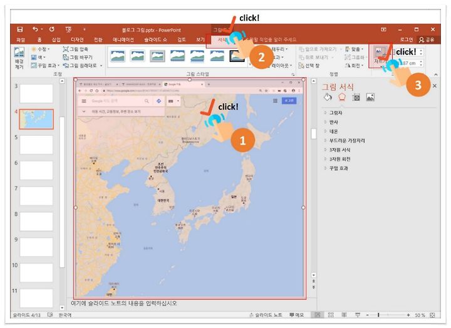Open Fill & Line tab in 그림 서식 pane
This screenshot has height=328, width=451.
coord(328,98)
